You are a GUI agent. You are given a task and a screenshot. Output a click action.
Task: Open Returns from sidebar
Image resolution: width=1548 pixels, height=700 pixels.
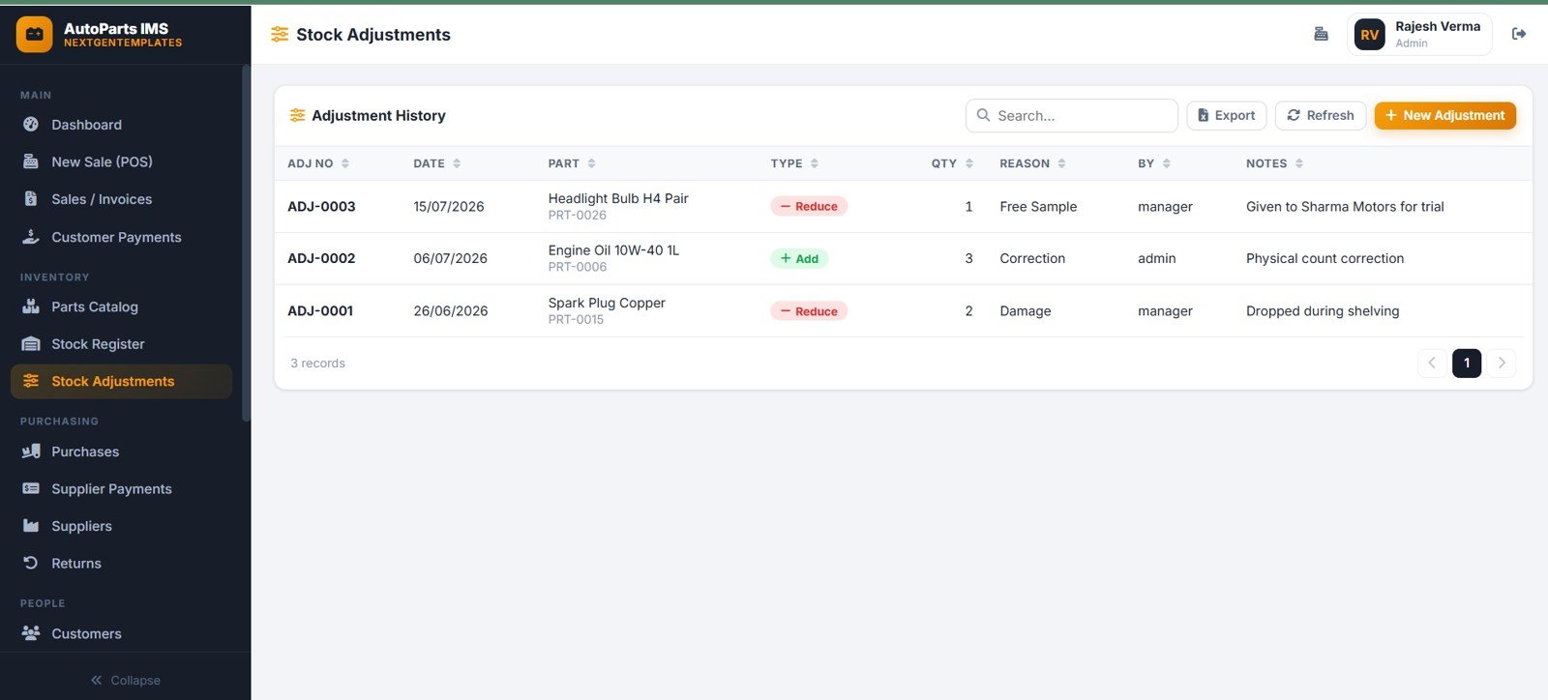pyautogui.click(x=121, y=564)
